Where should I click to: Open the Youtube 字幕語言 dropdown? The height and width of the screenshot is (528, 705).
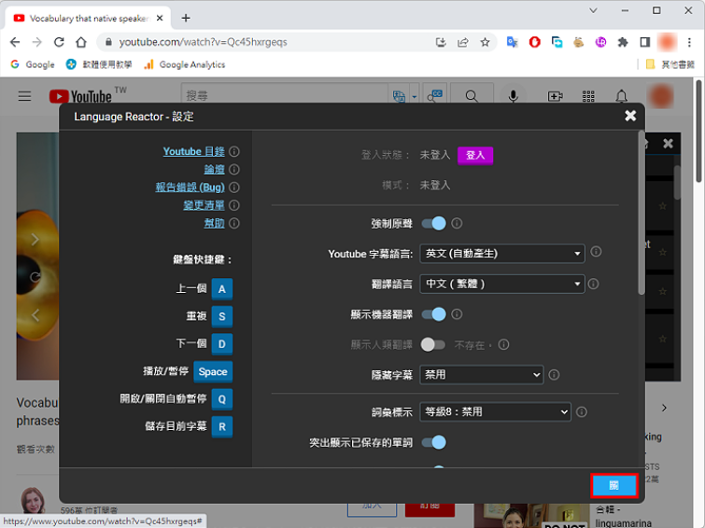pyautogui.click(x=502, y=254)
